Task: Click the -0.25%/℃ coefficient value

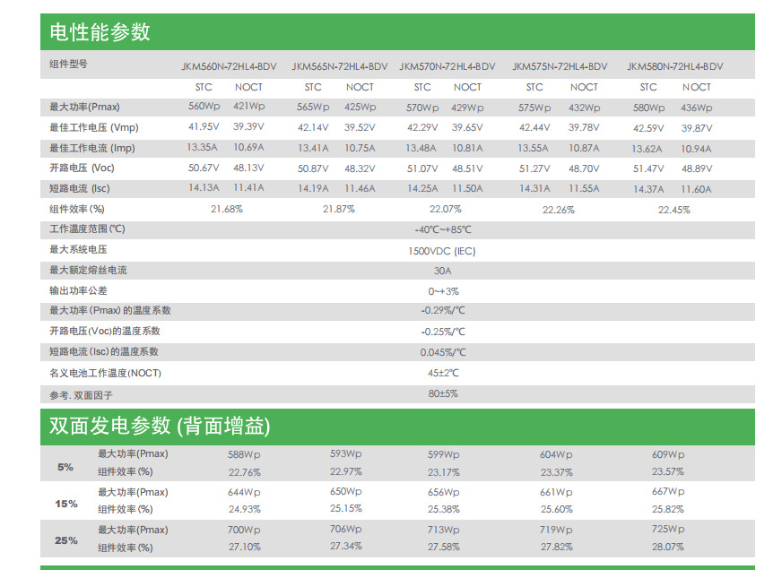Action: (443, 332)
